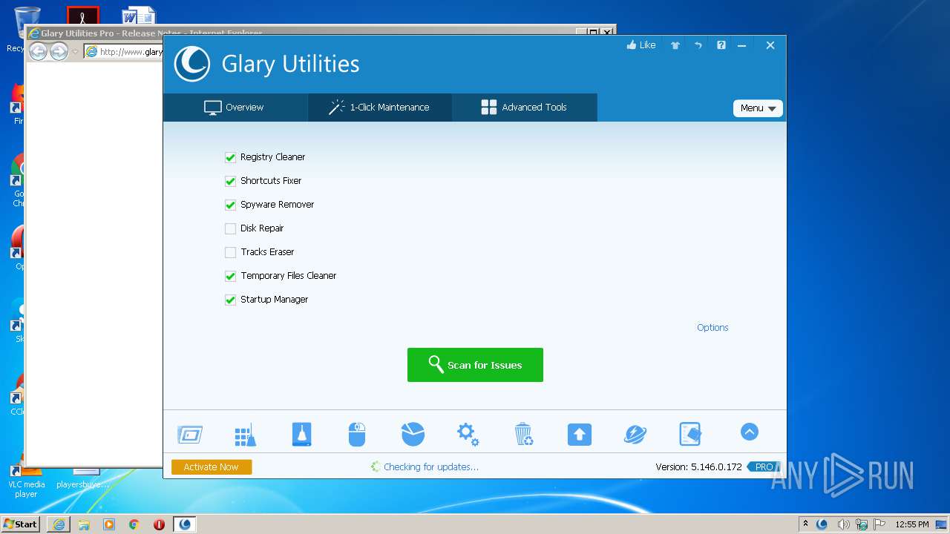Select the Word document icon on the desktop

(x=140, y=16)
